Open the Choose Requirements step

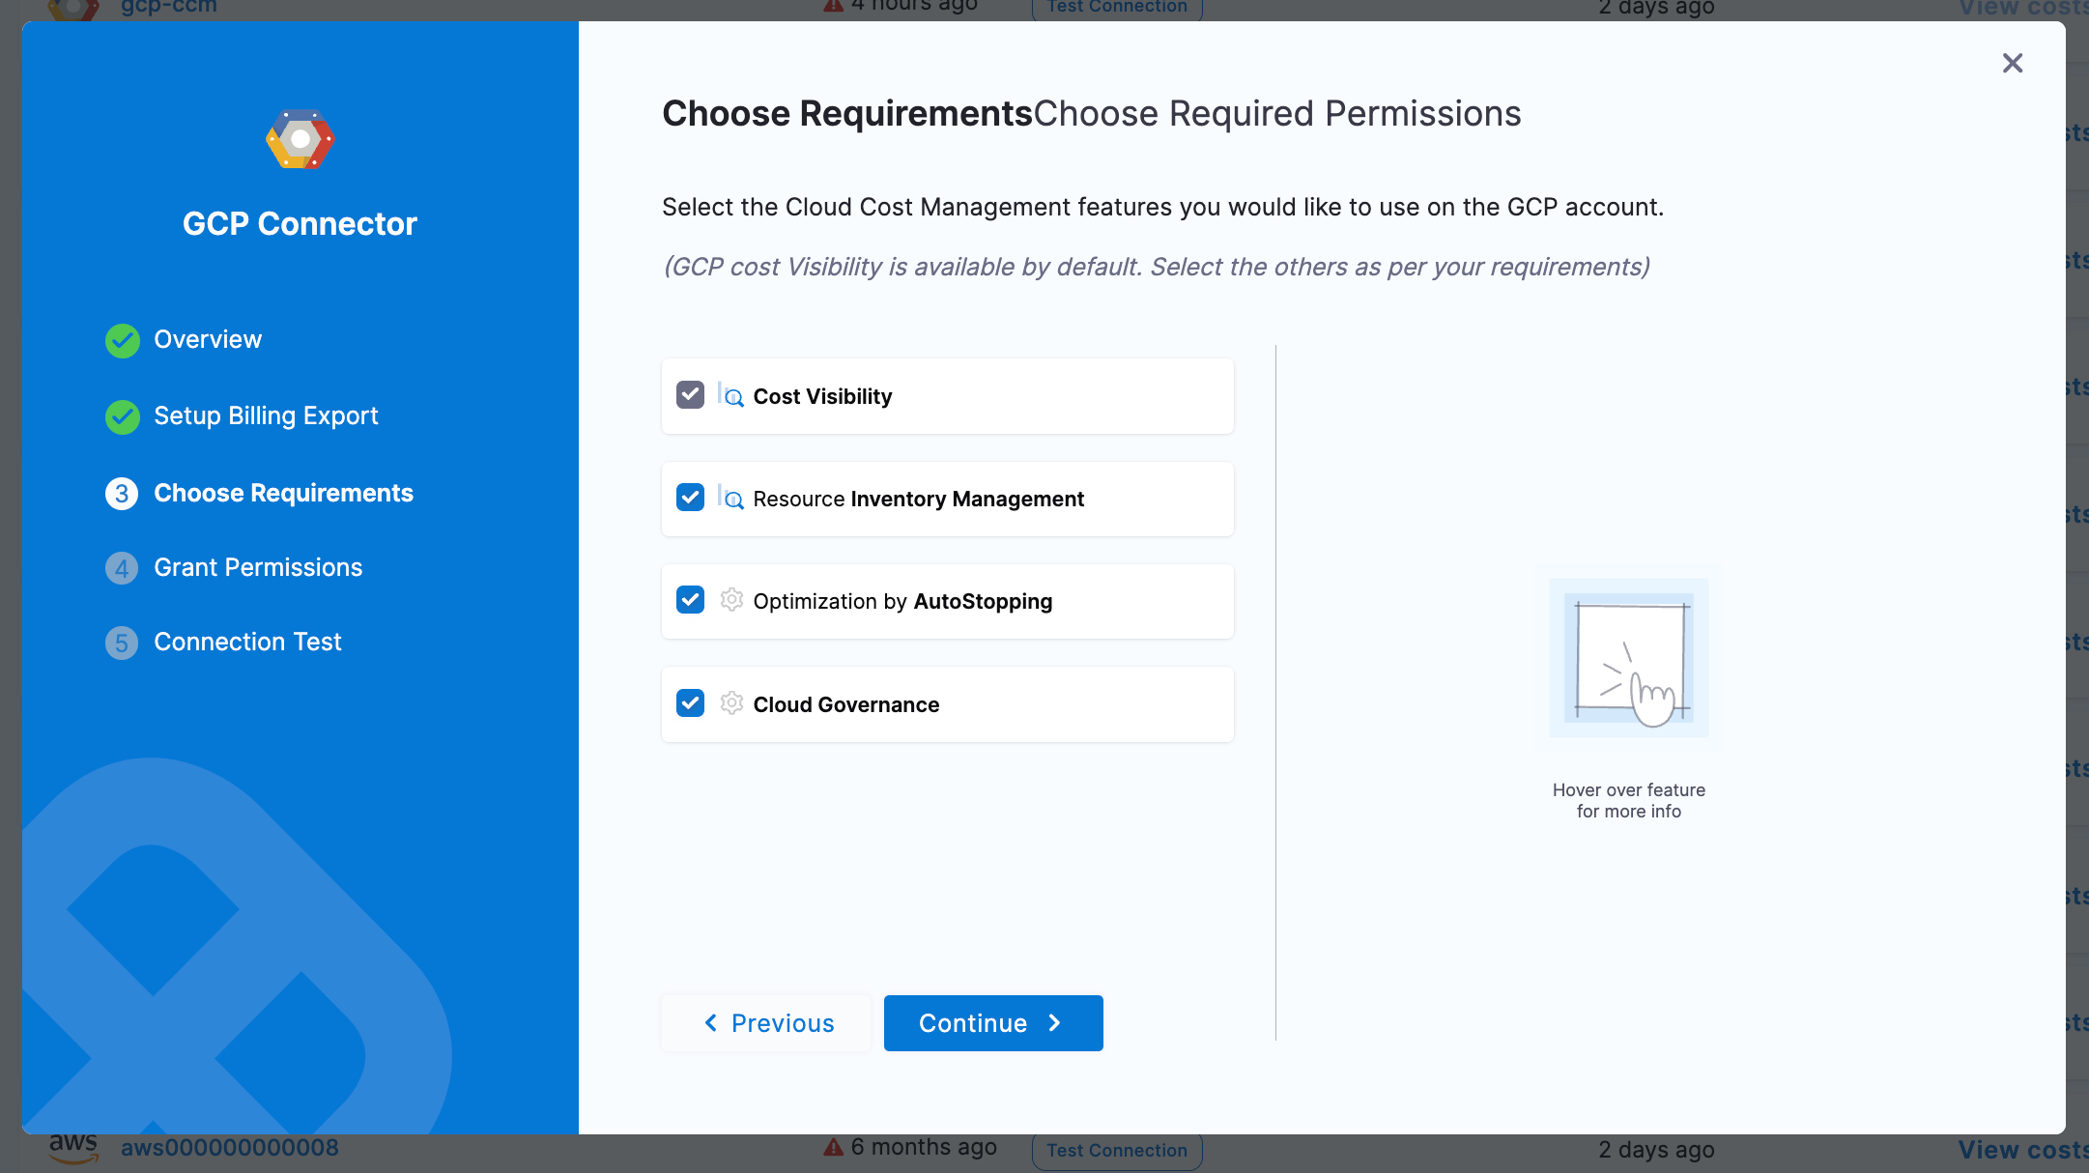point(283,494)
